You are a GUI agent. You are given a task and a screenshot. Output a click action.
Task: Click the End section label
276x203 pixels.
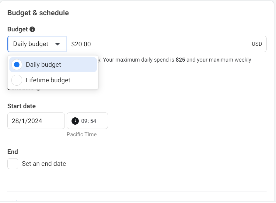[x=13, y=152]
